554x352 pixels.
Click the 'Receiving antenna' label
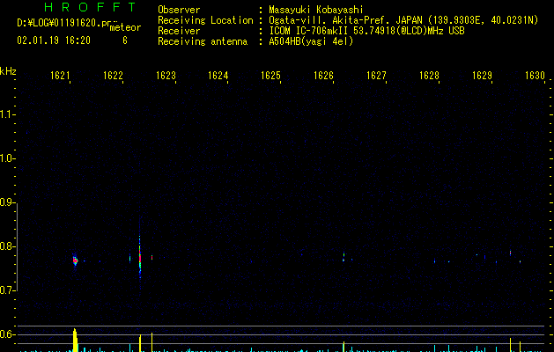(x=203, y=41)
